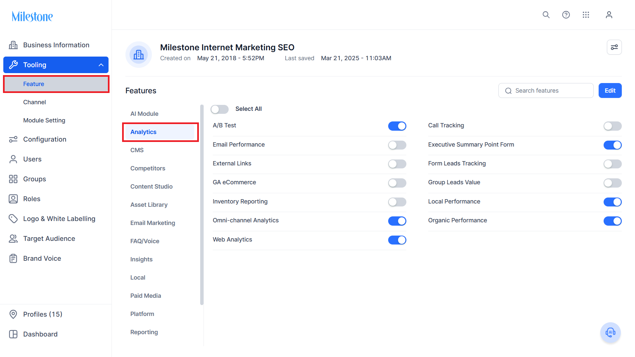
Task: Enable the Inventory Reporting toggle
Action: [x=397, y=202]
